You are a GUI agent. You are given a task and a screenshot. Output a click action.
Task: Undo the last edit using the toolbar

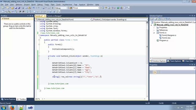coord(34,8)
